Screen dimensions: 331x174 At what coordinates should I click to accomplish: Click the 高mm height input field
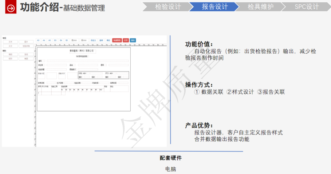click(84, 40)
